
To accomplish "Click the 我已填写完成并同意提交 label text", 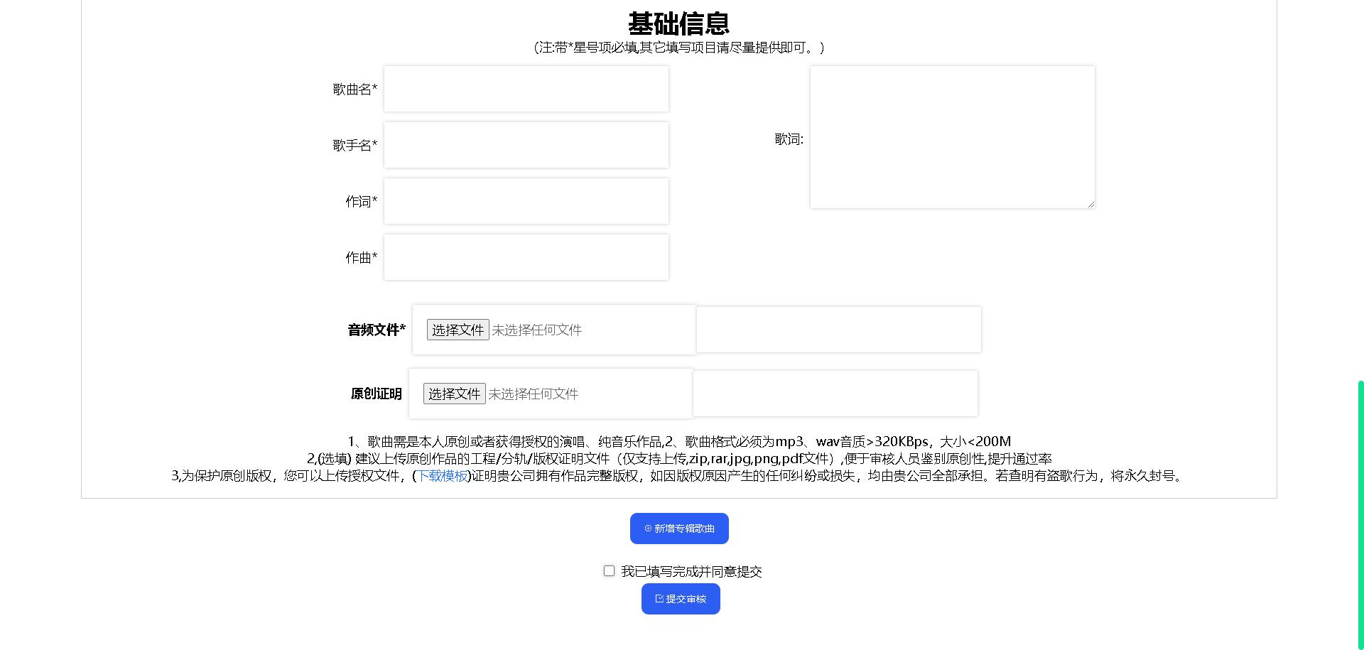I will click(691, 572).
